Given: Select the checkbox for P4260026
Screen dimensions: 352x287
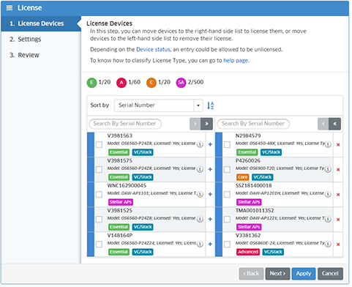Looking at the screenshot, I should click(x=227, y=170).
